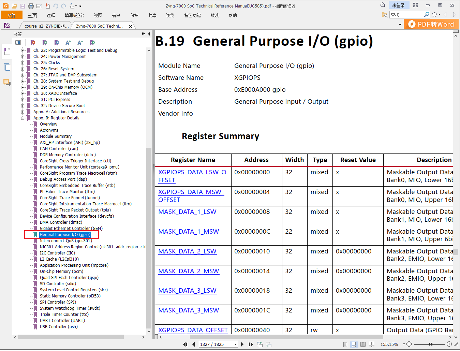Open MASK_DATA_1_LSW register link
Image resolution: width=460 pixels, height=351 pixels.
click(x=187, y=212)
